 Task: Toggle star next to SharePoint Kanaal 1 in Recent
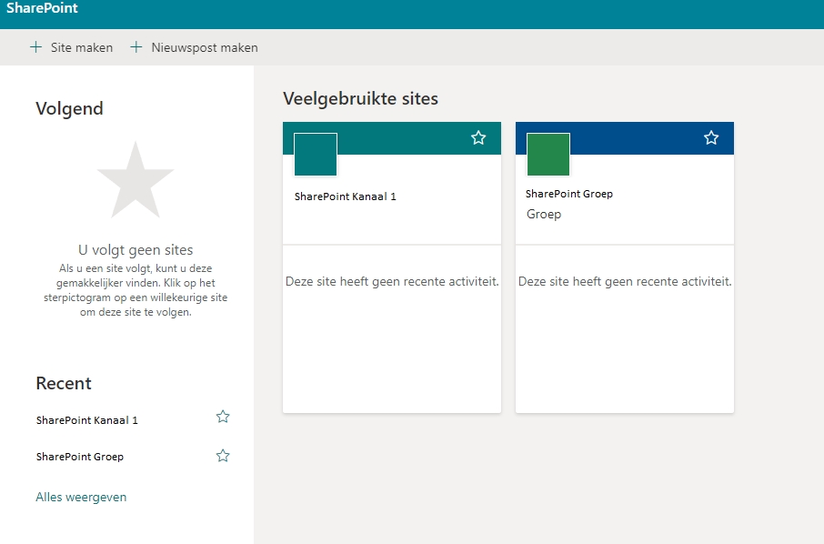pyautogui.click(x=223, y=417)
